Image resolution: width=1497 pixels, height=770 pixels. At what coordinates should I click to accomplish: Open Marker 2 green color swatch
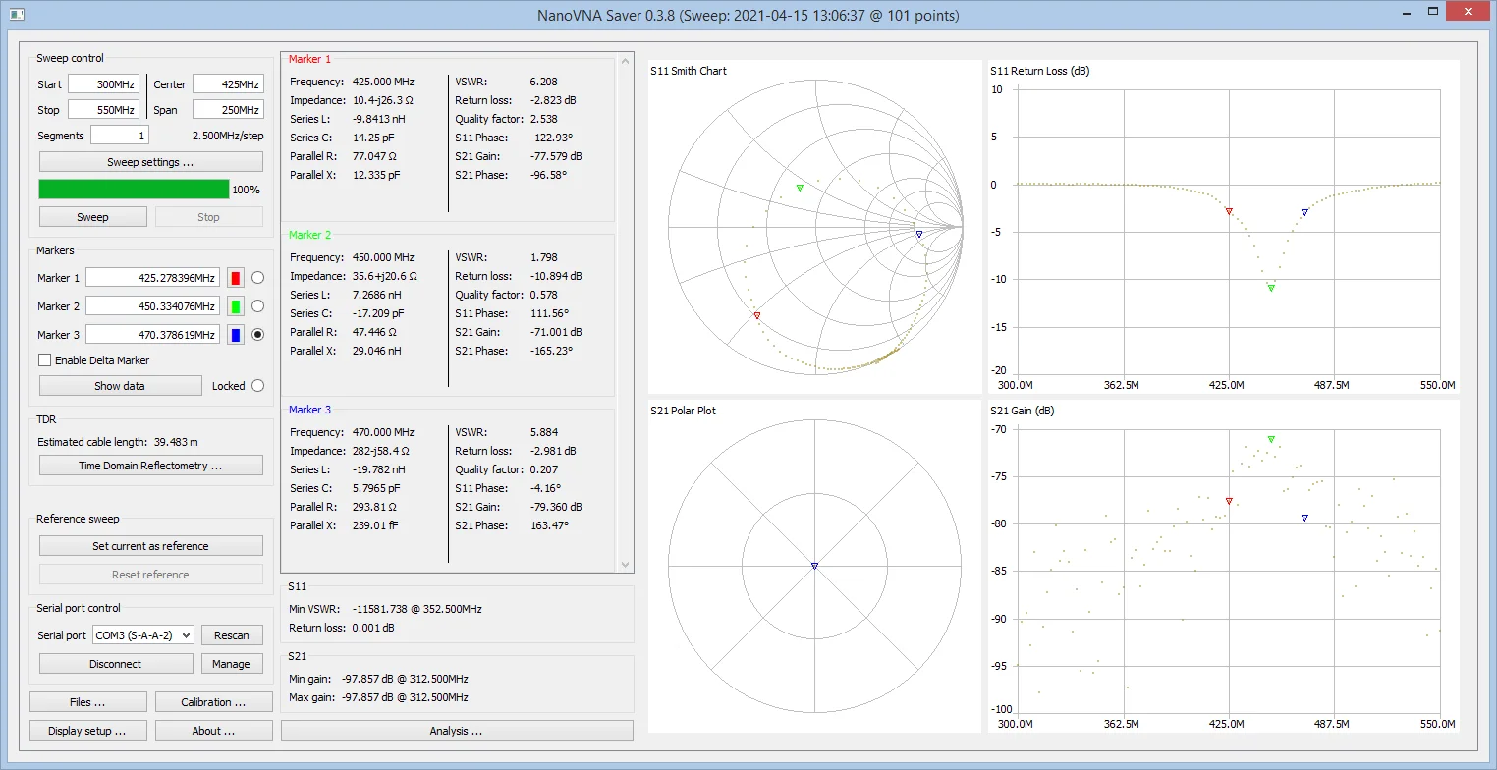tap(236, 306)
